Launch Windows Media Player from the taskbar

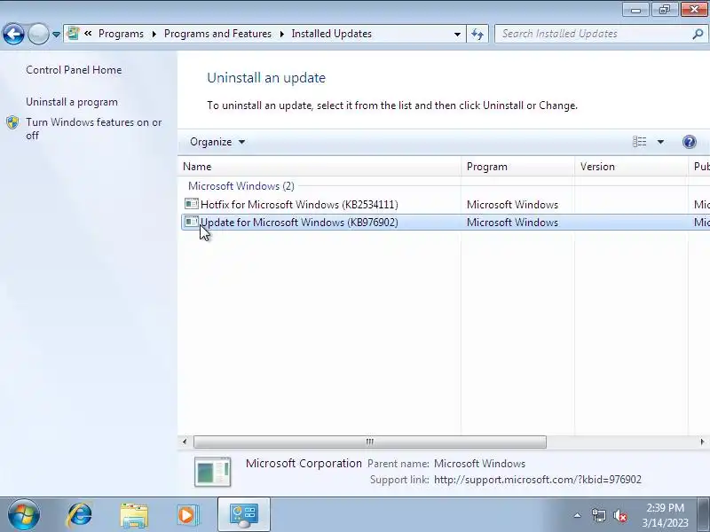click(x=187, y=515)
